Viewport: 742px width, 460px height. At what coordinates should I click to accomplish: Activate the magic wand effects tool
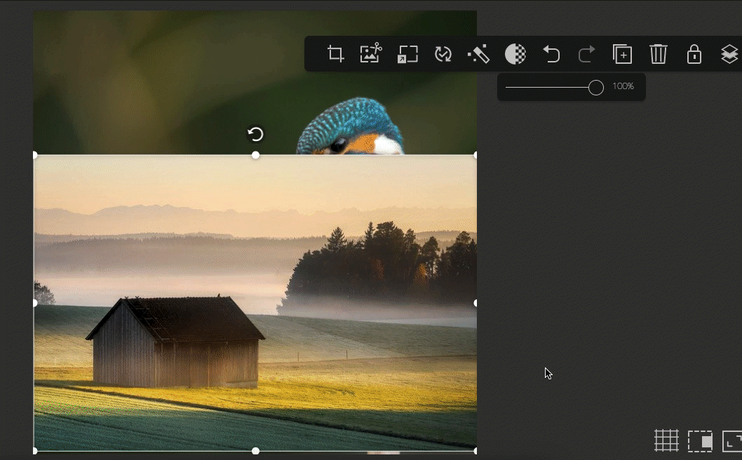coord(478,54)
